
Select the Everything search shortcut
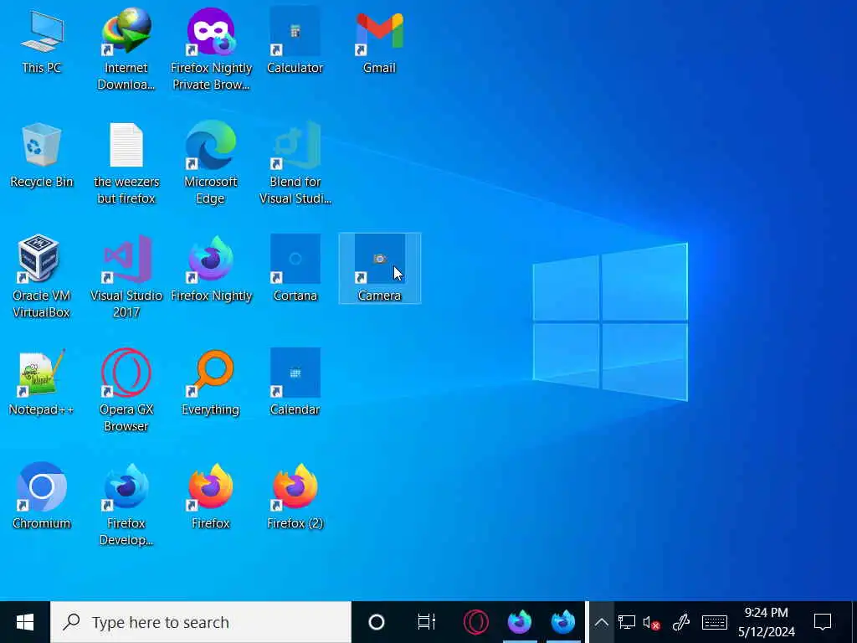click(211, 383)
